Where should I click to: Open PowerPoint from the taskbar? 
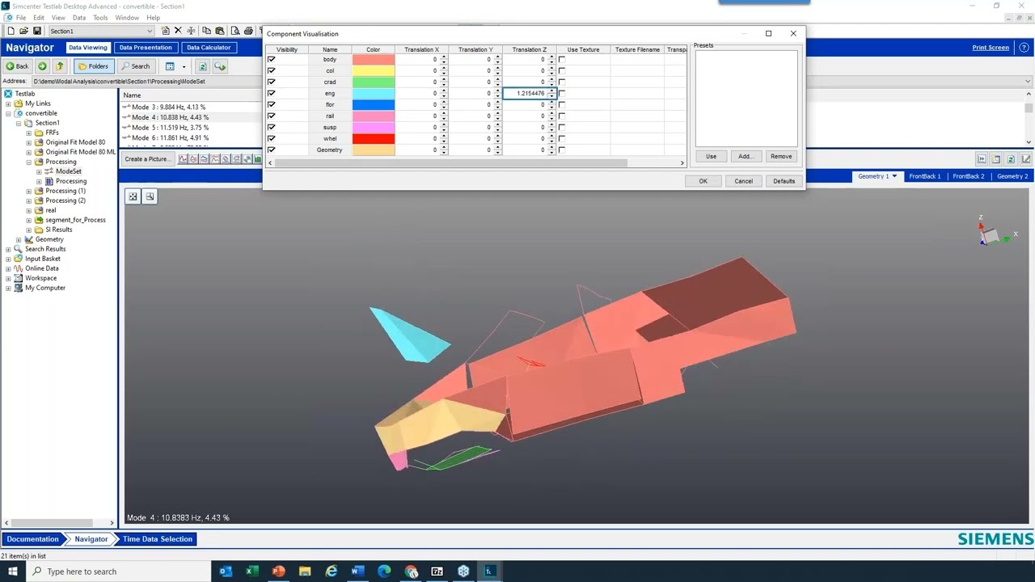coord(278,571)
